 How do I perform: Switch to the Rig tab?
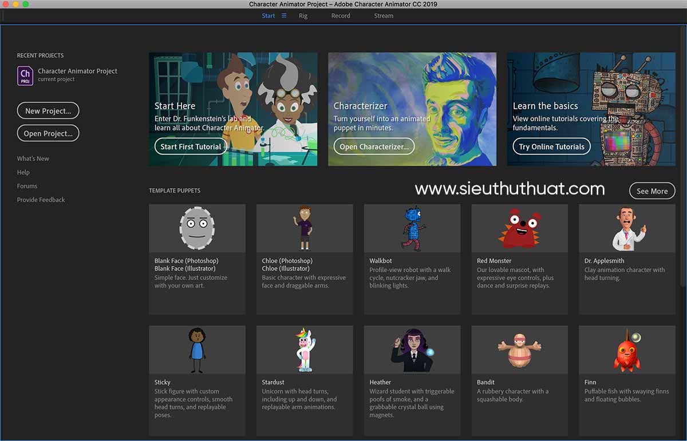pyautogui.click(x=303, y=16)
